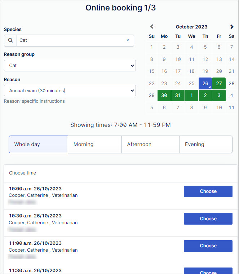This screenshot has width=239, height=274.
Task: Click October 28 in the calendar
Action: (231, 83)
